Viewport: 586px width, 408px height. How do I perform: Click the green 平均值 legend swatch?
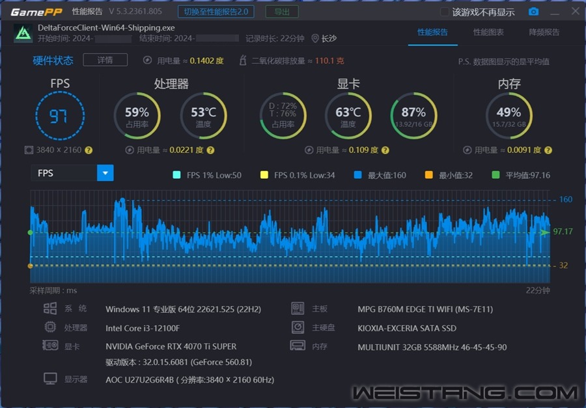[495, 175]
